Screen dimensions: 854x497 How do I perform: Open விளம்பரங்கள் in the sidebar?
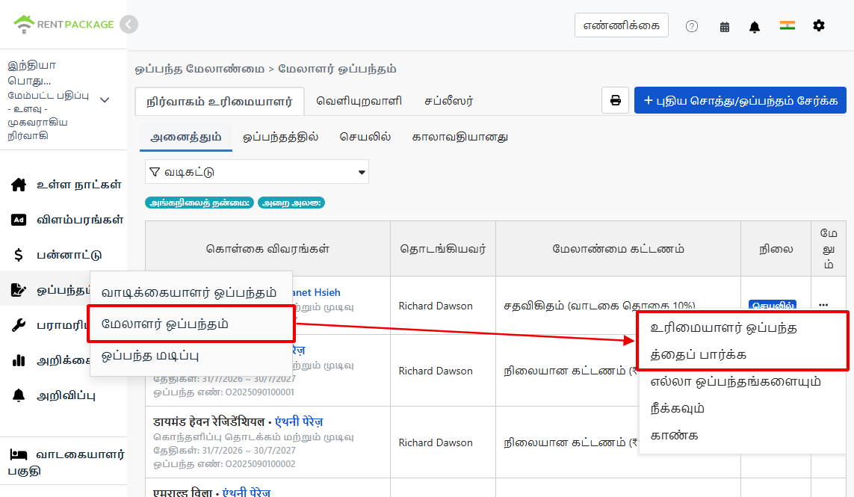tap(80, 220)
